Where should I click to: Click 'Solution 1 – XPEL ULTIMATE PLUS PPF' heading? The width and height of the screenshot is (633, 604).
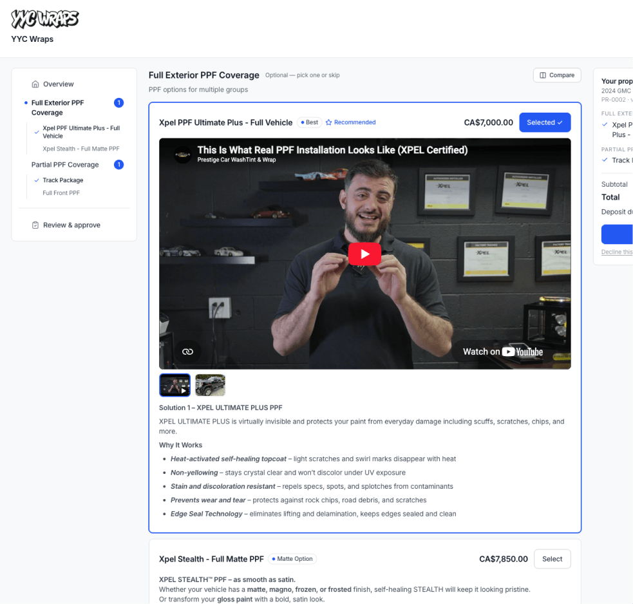220,408
